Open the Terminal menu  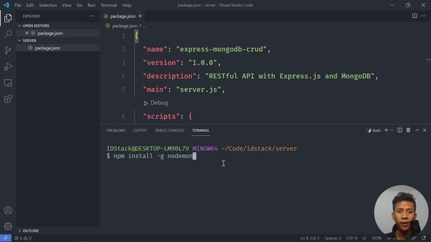pos(108,5)
